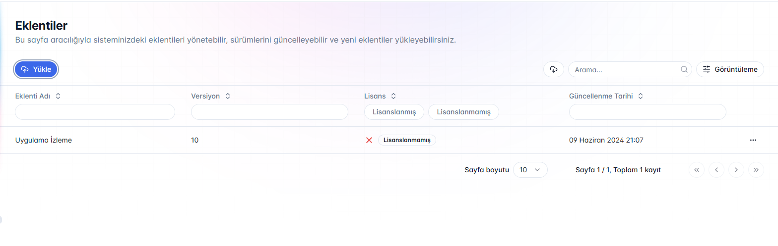This screenshot has width=778, height=246.
Task: Jump to last page with double-right arrows
Action: point(756,170)
